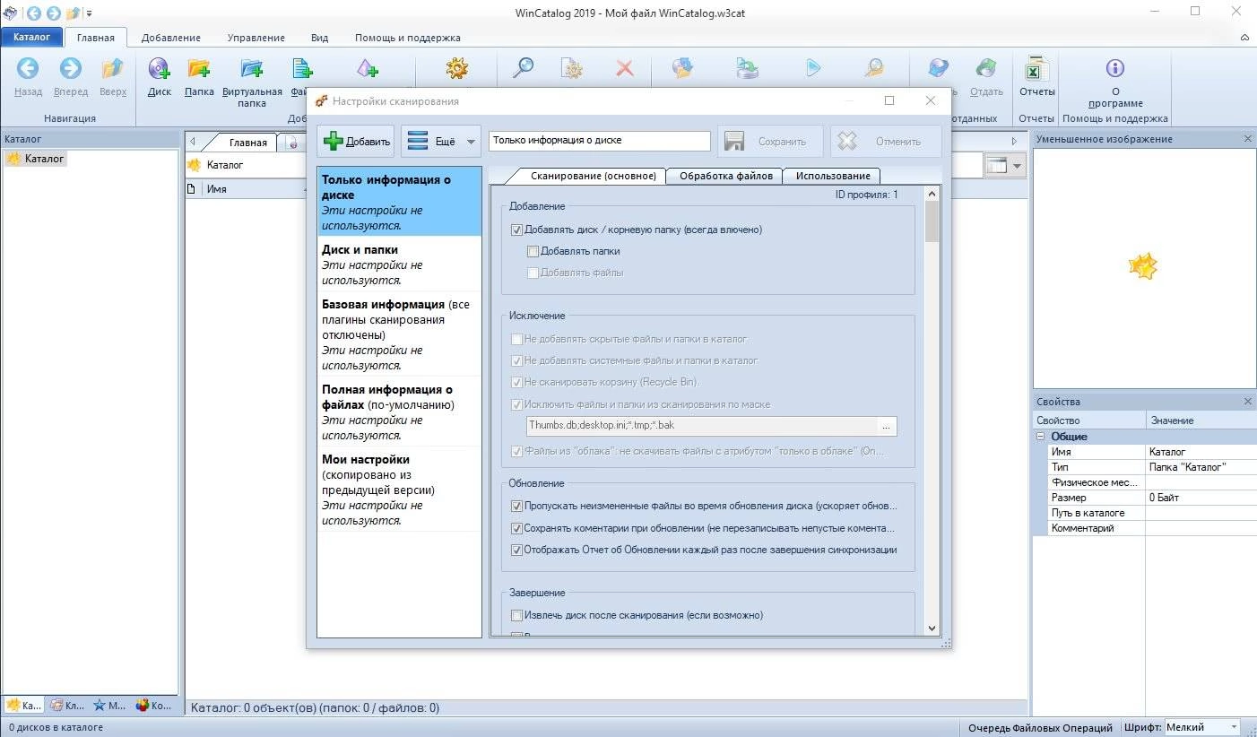Click the green plus Добавить profile button

click(x=356, y=142)
